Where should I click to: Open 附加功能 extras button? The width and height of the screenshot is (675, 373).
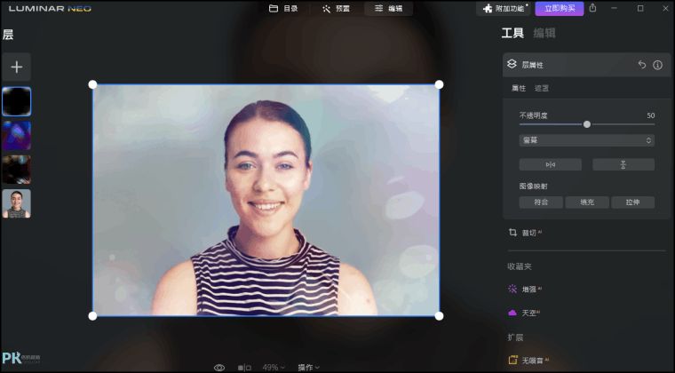click(504, 9)
